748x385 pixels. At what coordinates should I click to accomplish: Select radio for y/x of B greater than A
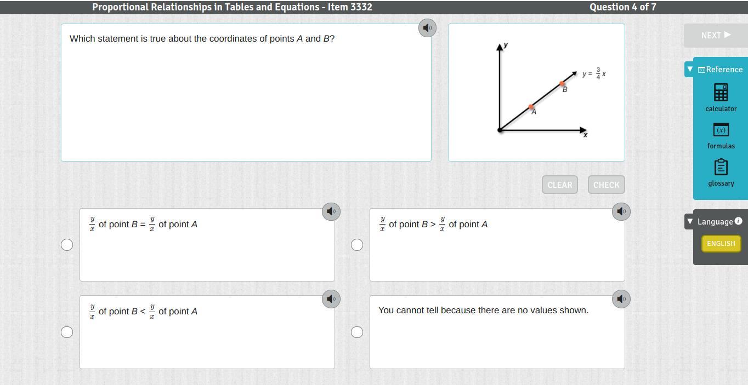coord(357,245)
